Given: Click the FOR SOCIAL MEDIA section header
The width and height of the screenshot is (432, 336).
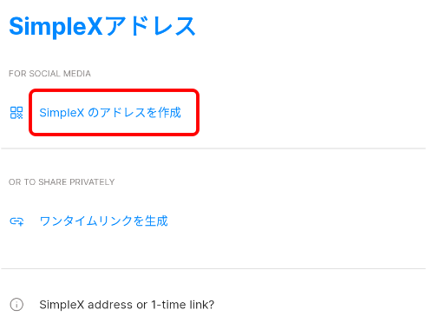Looking at the screenshot, I should [x=49, y=74].
